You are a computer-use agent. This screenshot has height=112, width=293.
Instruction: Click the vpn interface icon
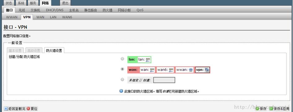point(207,70)
